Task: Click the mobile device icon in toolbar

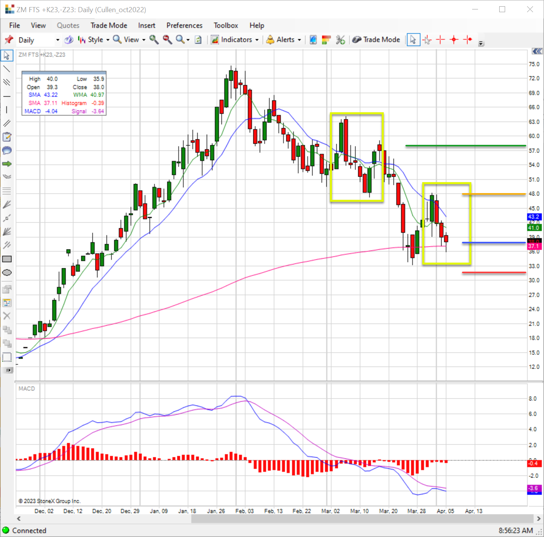Action: [x=313, y=40]
